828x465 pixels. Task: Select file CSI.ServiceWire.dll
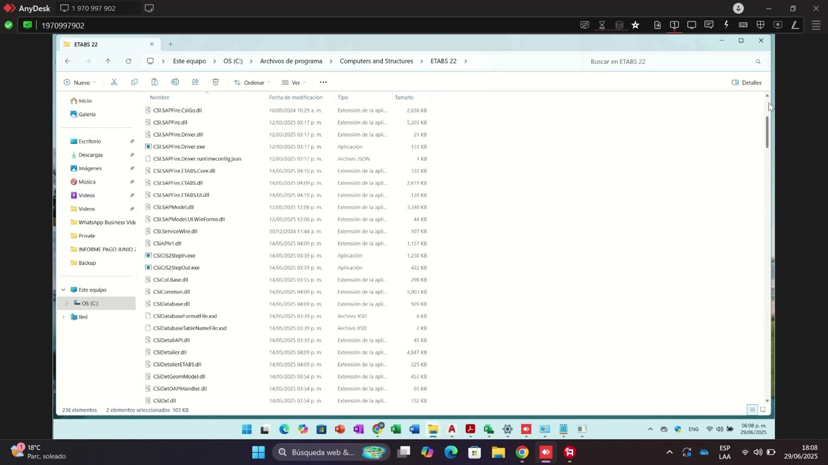point(175,231)
